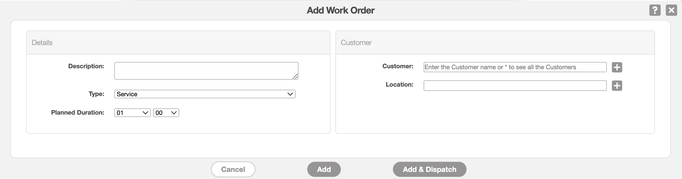
Task: Click the plus icon beside Customer field
Action: click(x=617, y=67)
